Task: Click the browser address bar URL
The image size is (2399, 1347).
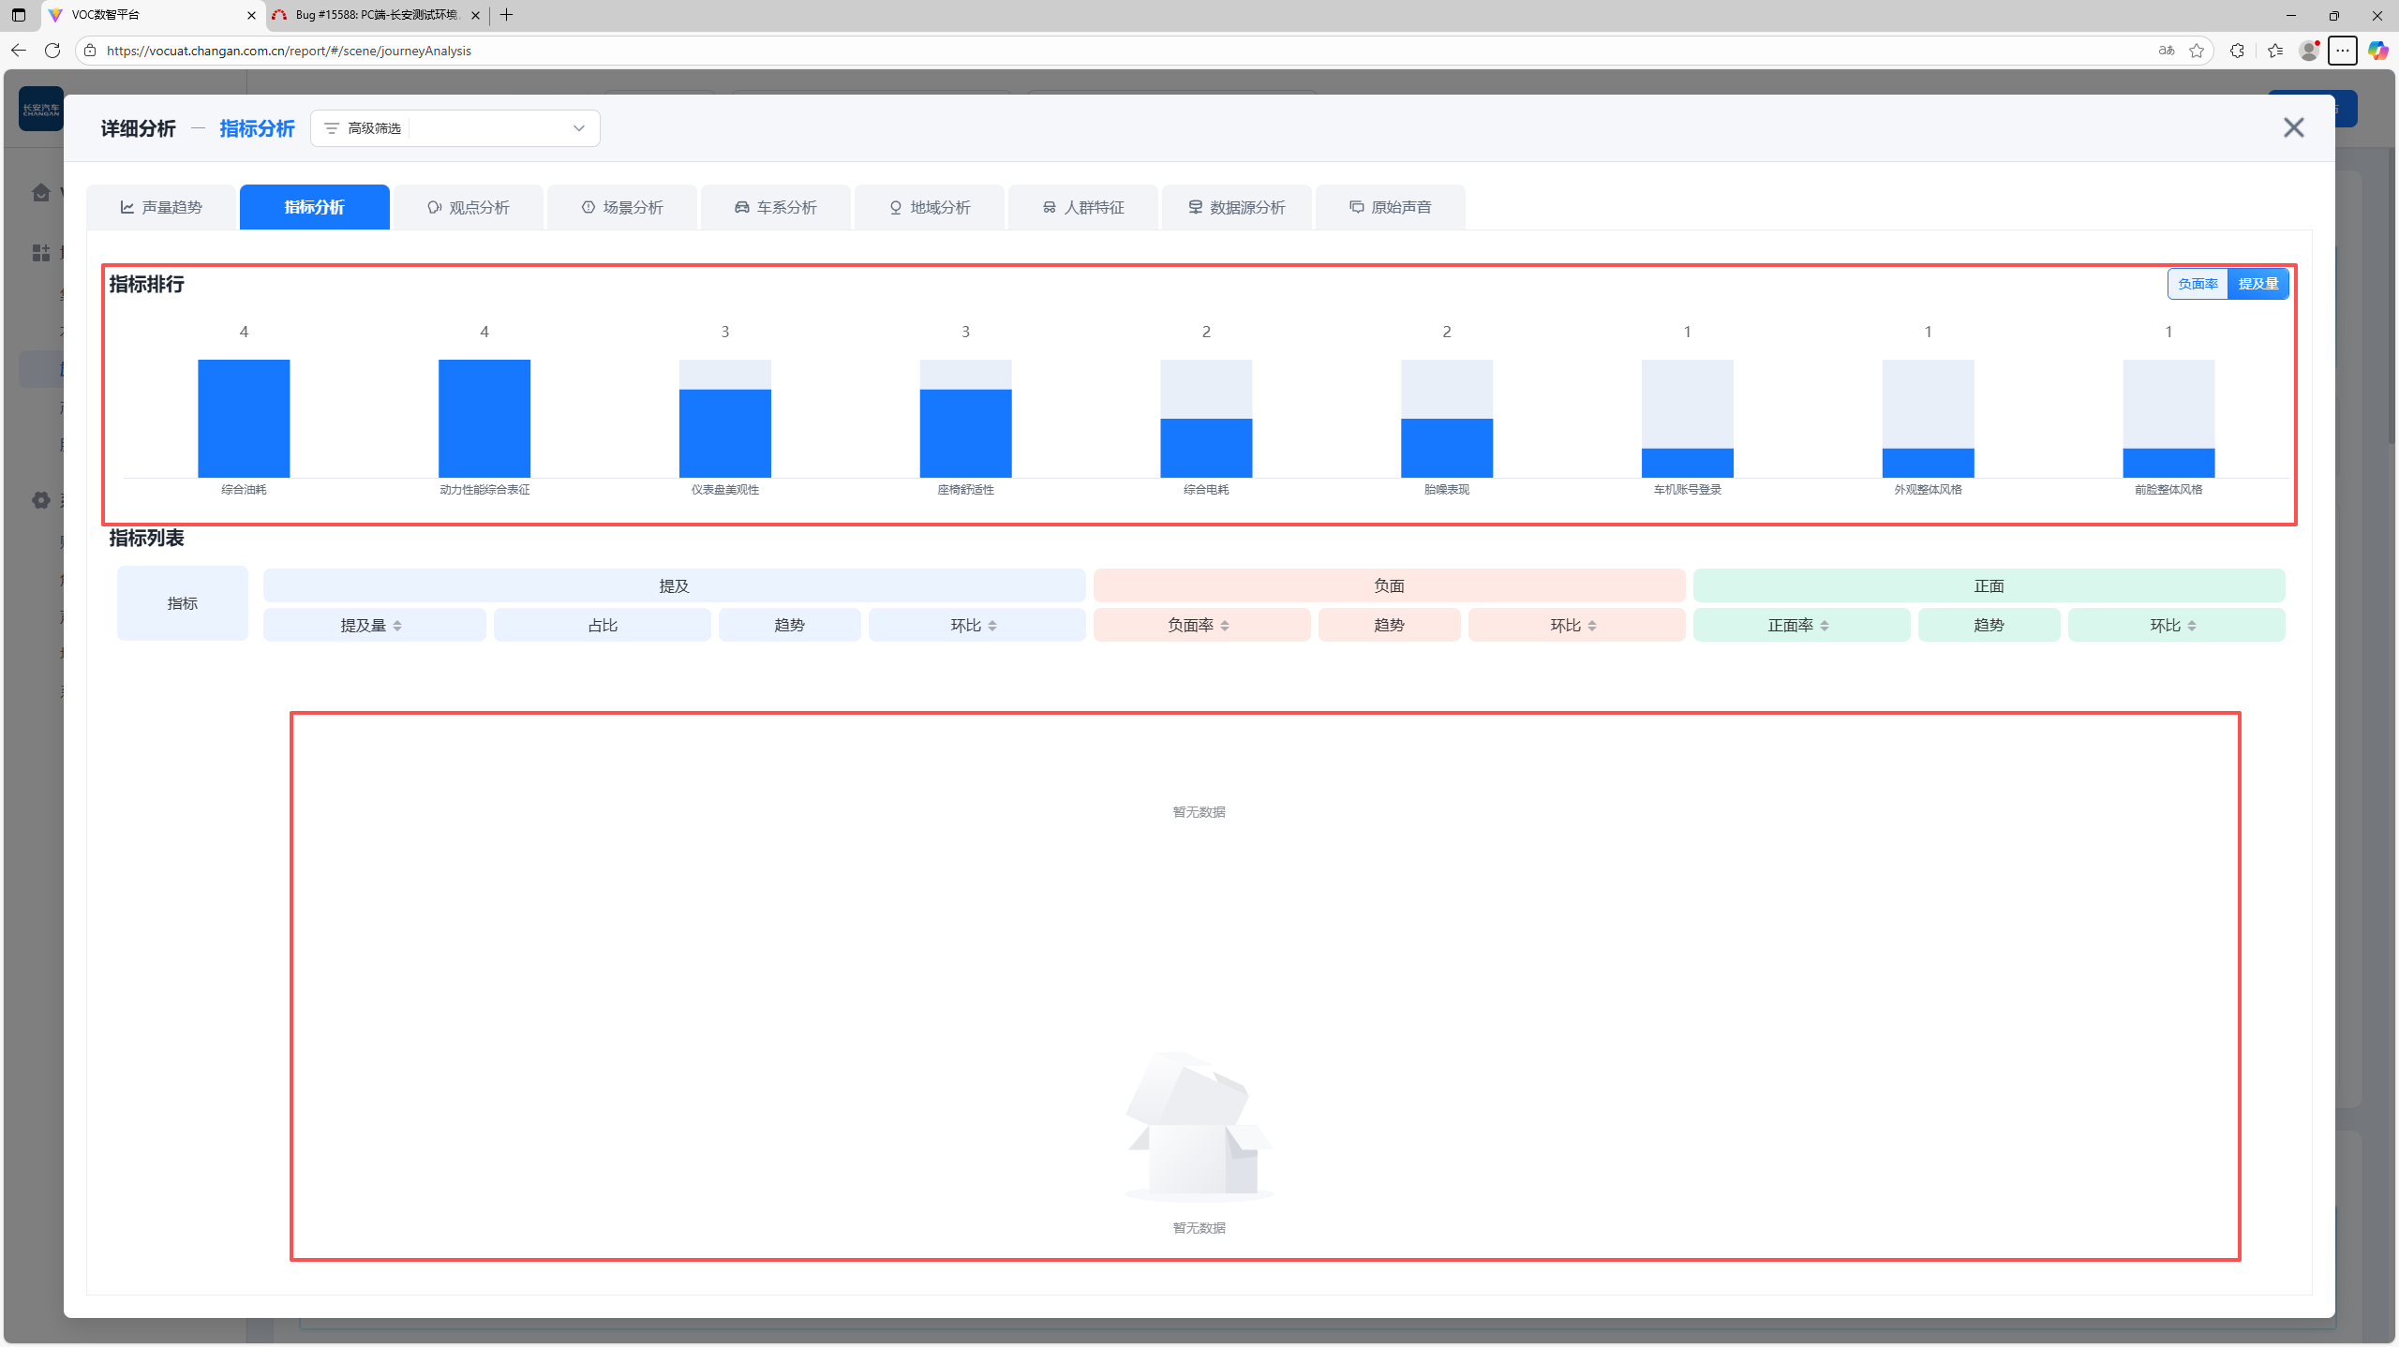Action: [x=289, y=51]
